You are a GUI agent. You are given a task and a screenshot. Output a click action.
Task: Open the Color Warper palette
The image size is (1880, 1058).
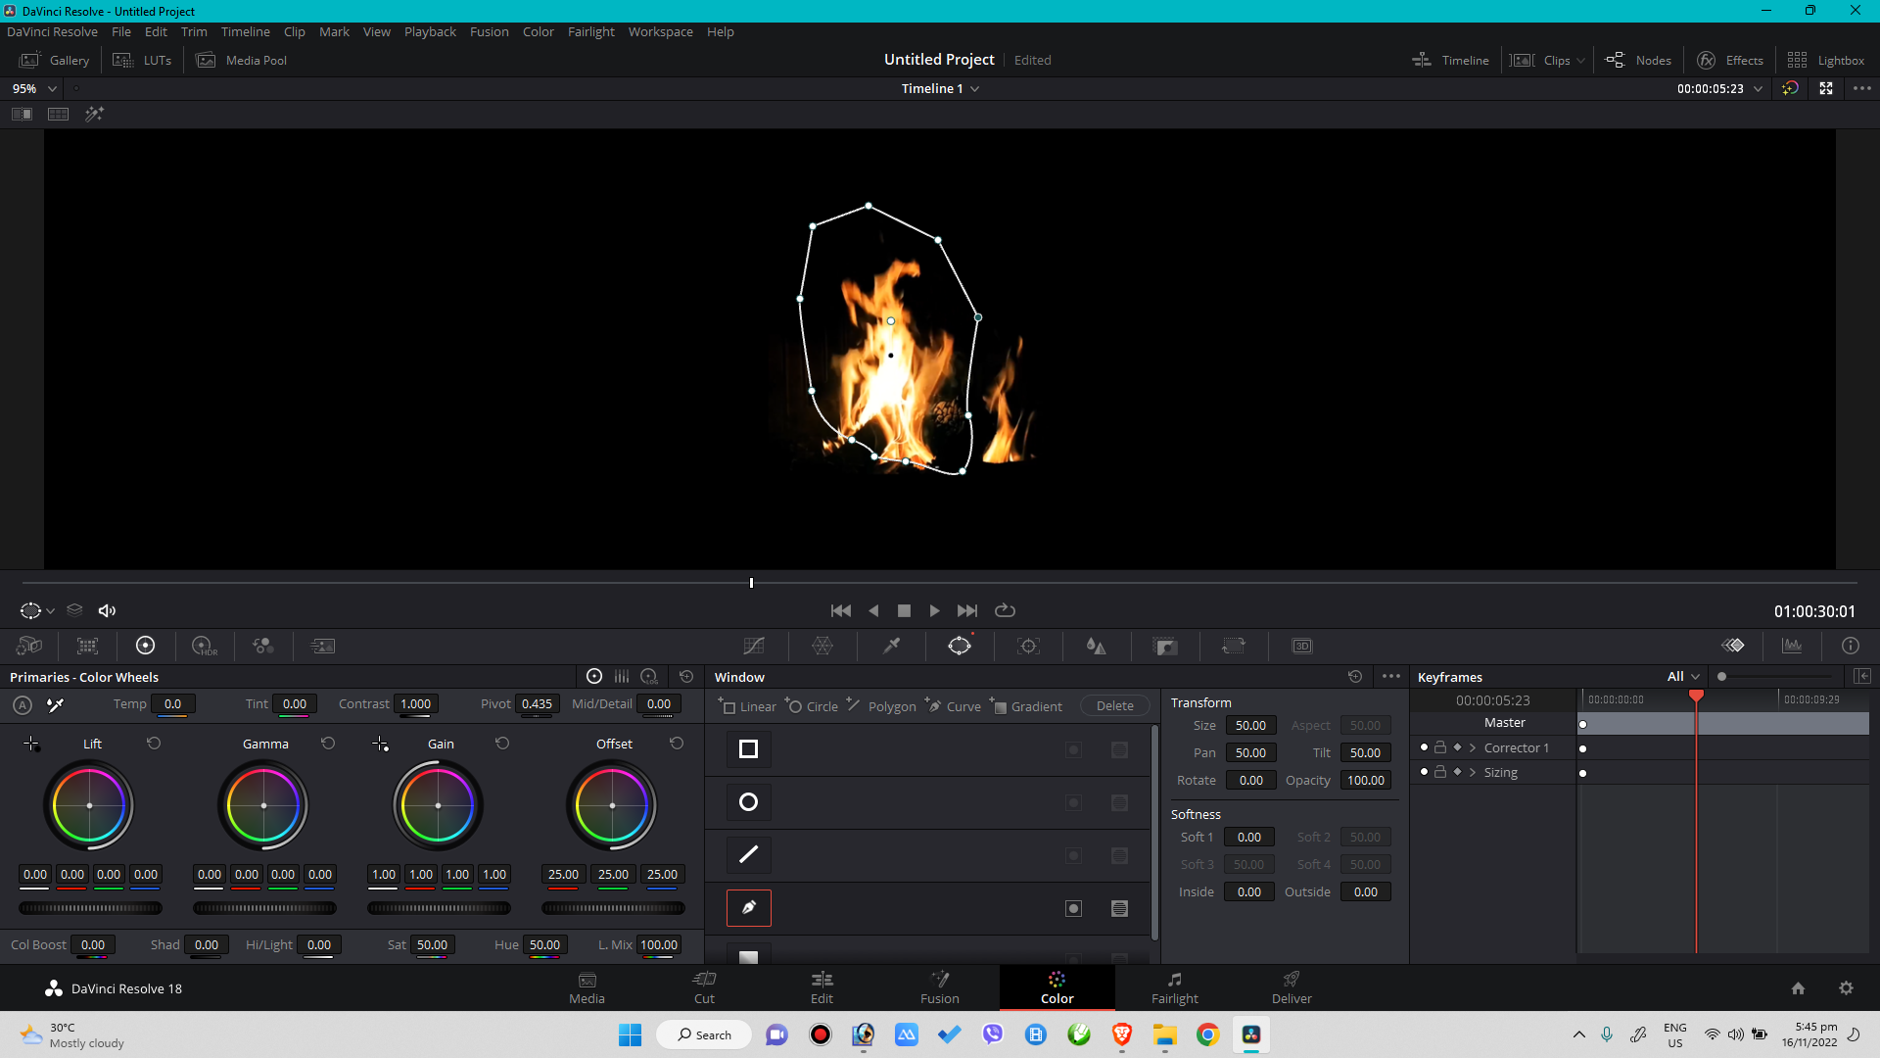point(822,646)
